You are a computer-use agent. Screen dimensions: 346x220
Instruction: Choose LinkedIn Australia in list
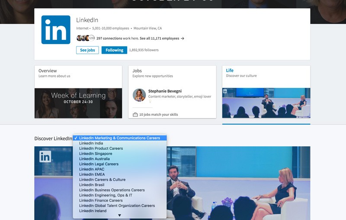point(120,159)
